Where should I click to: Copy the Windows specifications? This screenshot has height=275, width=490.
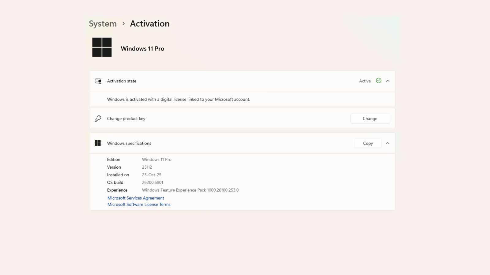(368, 143)
